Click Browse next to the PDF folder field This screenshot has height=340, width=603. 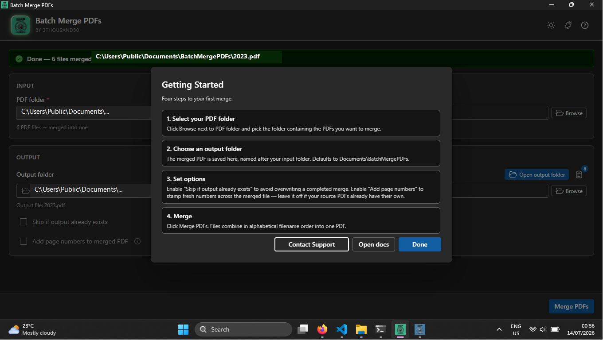click(x=569, y=113)
